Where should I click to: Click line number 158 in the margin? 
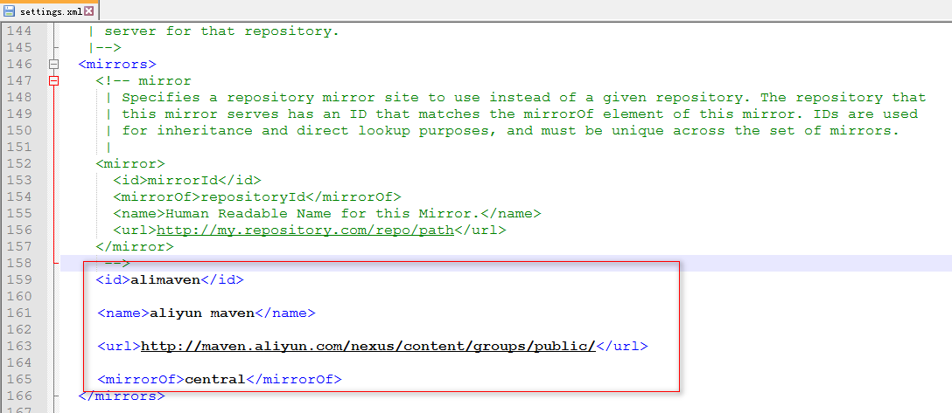(19, 264)
